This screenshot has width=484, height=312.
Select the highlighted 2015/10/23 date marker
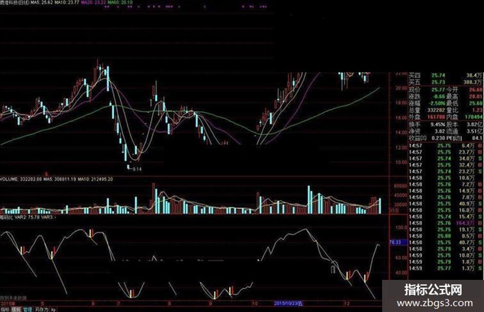coord(288,303)
